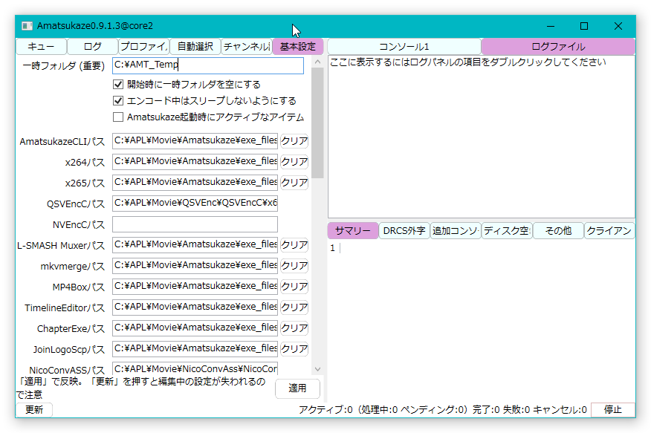Clear the ChapterExeパス with クリア
Screen dimensions: 651x433
pyautogui.click(x=294, y=328)
